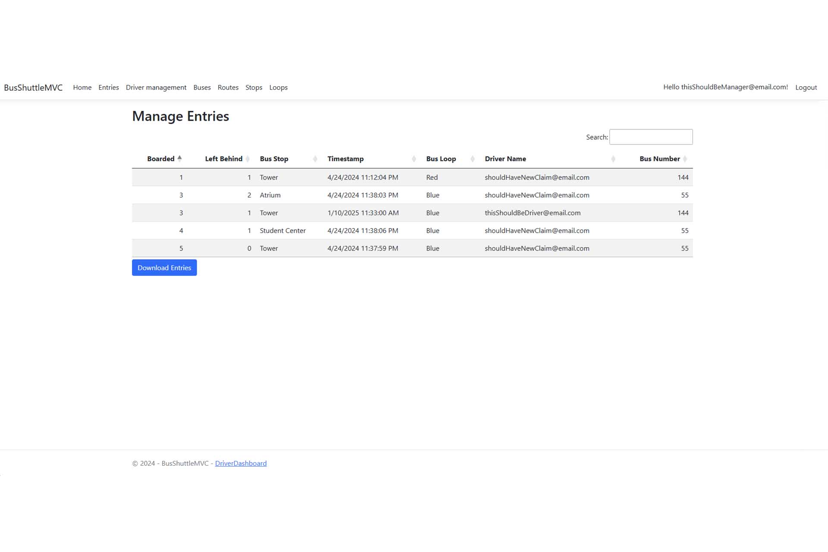Sort by Bus Number column arrow

pyautogui.click(x=685, y=159)
